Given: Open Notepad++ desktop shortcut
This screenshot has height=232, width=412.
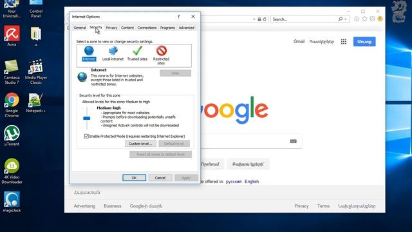Looking at the screenshot, I should coord(36,102).
